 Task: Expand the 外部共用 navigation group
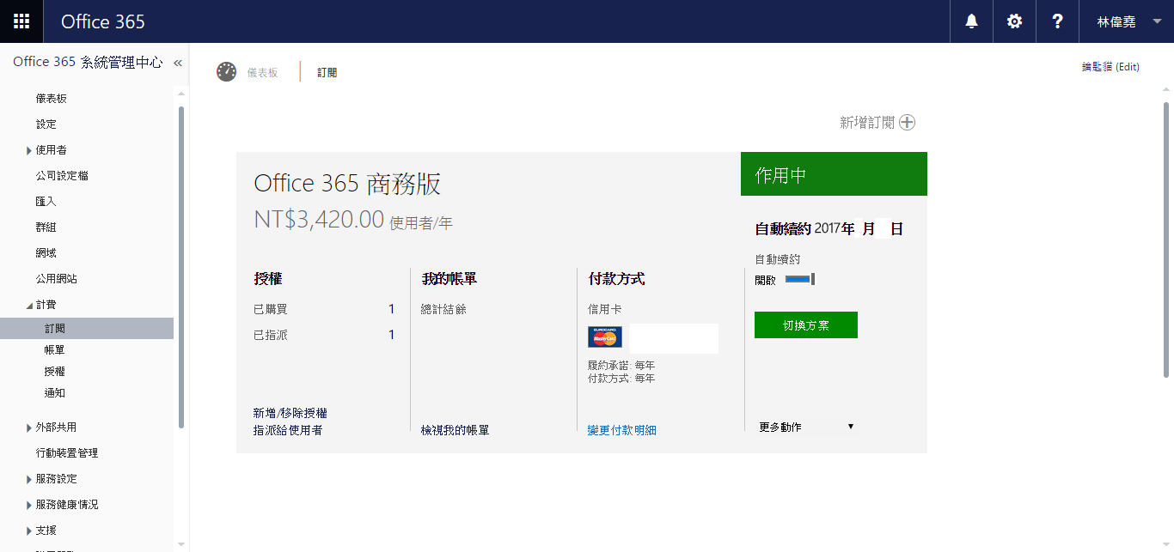click(x=29, y=428)
